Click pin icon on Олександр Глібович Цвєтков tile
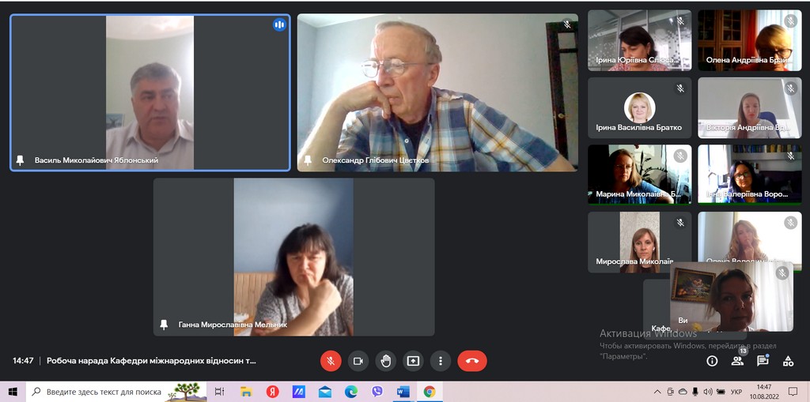 (308, 160)
